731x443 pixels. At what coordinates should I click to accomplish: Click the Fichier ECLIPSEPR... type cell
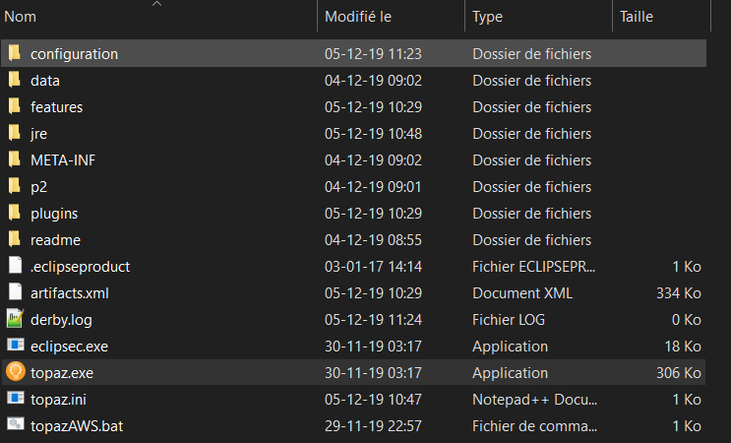pos(534,267)
